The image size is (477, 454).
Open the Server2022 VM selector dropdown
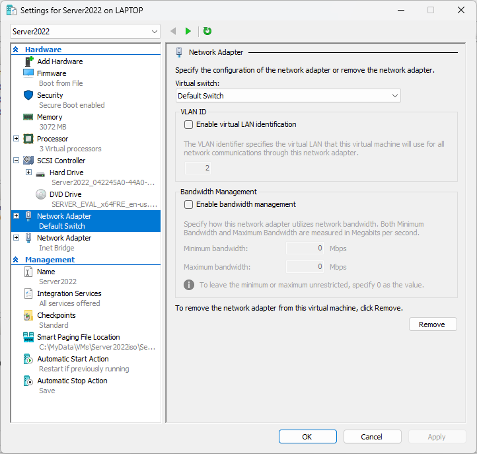click(85, 32)
